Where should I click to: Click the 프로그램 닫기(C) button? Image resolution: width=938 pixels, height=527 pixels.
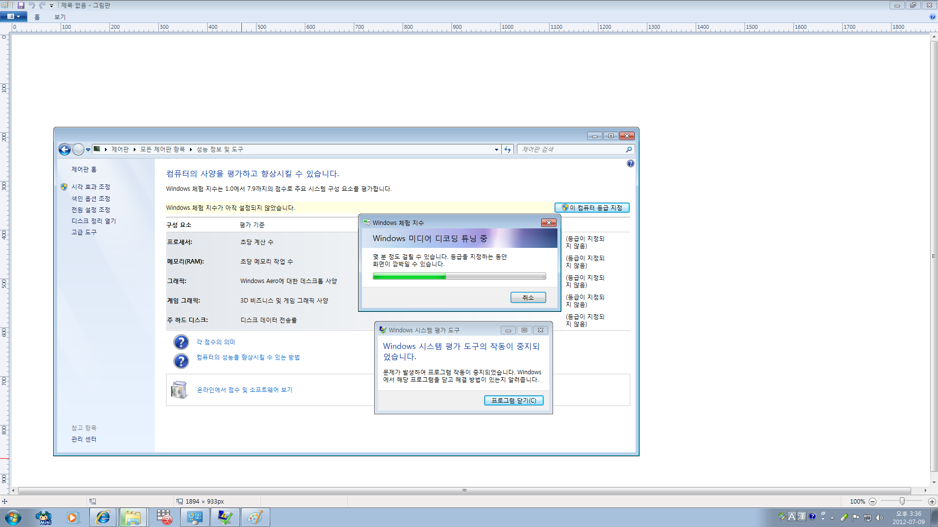(513, 401)
